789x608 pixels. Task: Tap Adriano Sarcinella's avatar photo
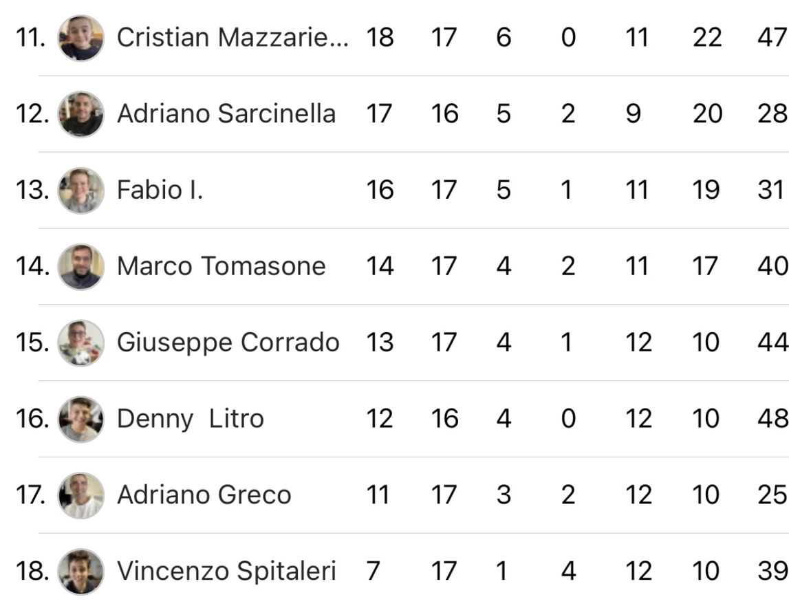pyautogui.click(x=81, y=114)
